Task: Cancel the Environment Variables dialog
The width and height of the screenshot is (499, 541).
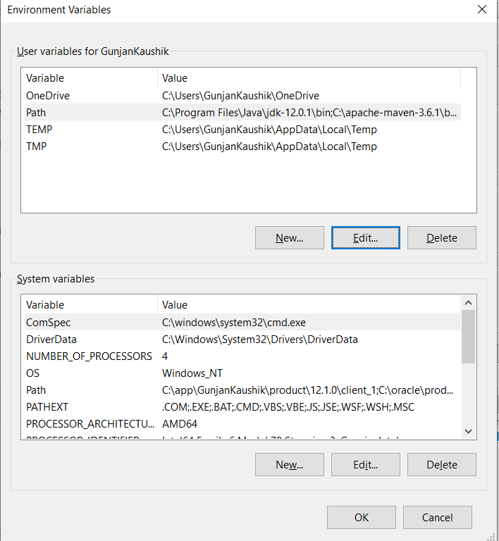Action: 437,518
